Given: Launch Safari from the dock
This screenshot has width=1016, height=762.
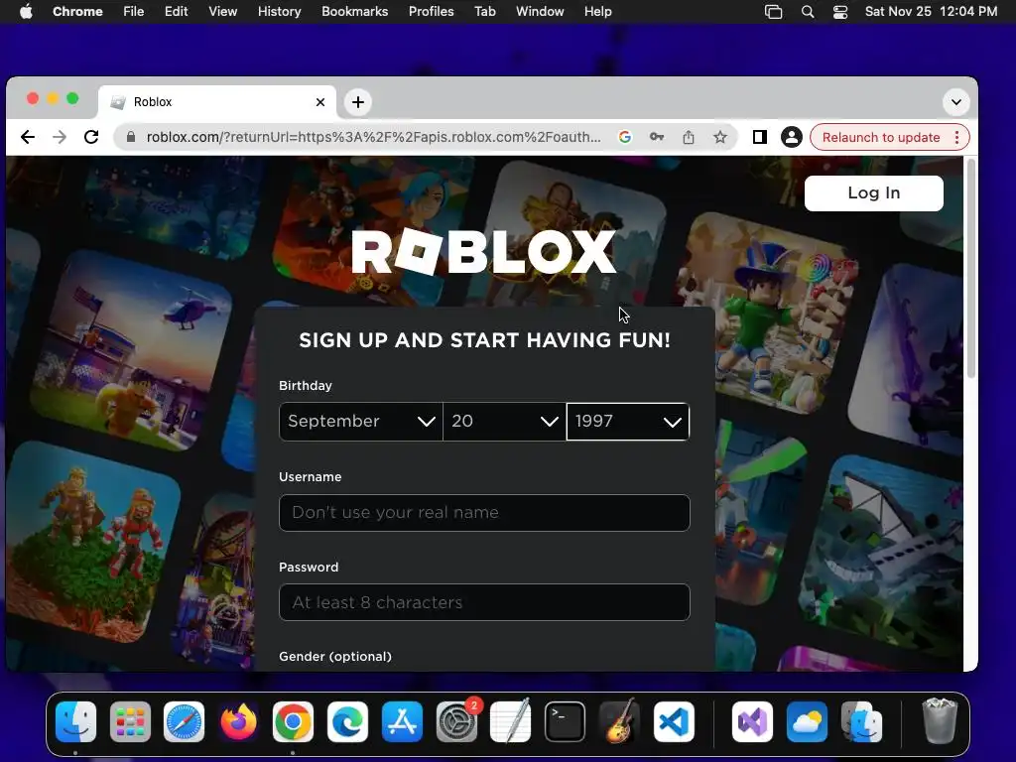Looking at the screenshot, I should point(184,722).
